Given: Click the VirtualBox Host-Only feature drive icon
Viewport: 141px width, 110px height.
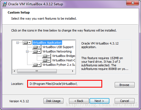Looking at the screenshot, I should [x=46, y=60].
